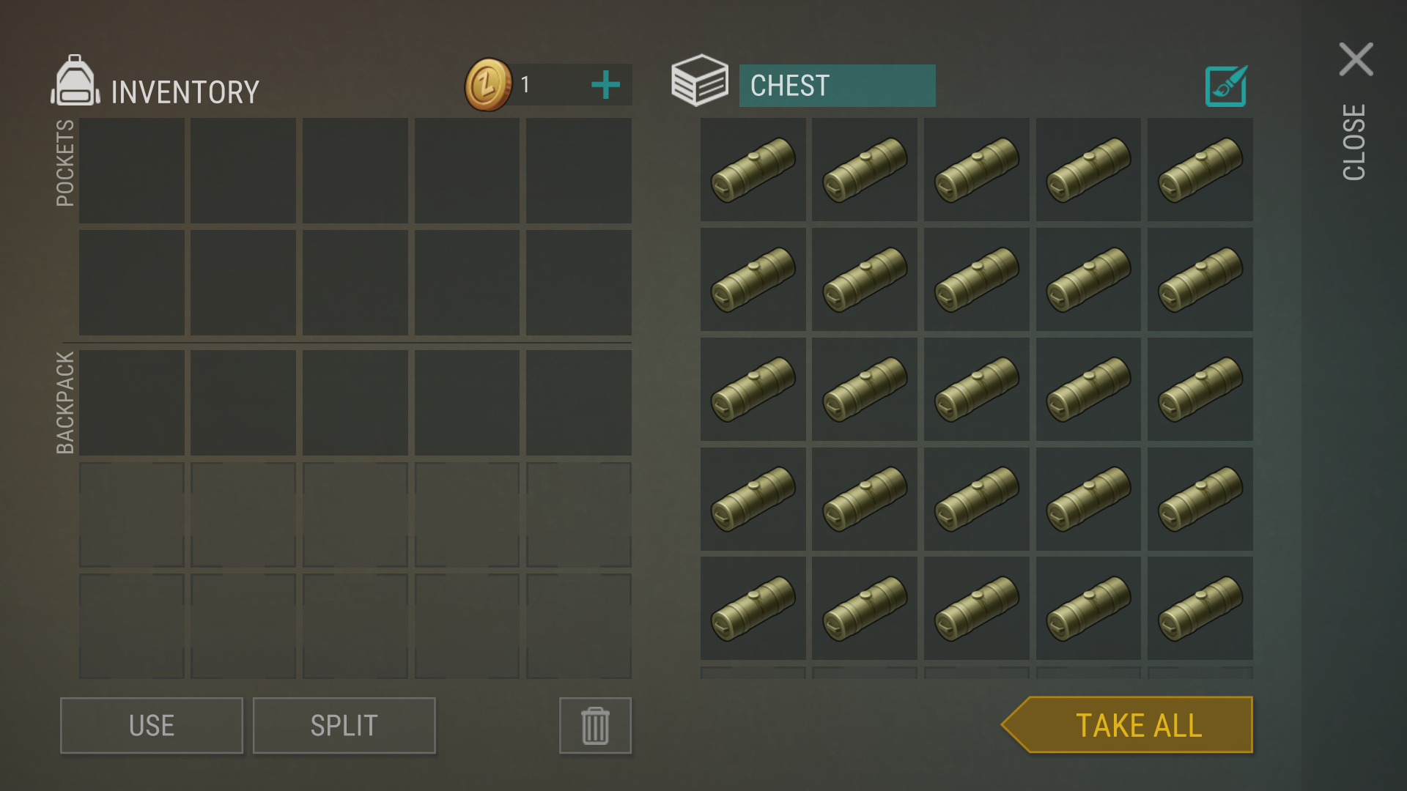This screenshot has height=791, width=1407.
Task: Click the SPLIT button
Action: click(344, 726)
